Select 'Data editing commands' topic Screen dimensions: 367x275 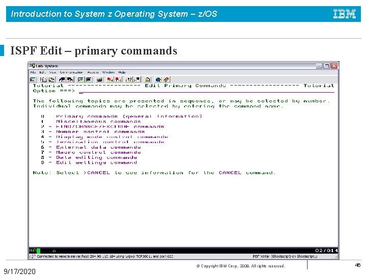pos(96,157)
